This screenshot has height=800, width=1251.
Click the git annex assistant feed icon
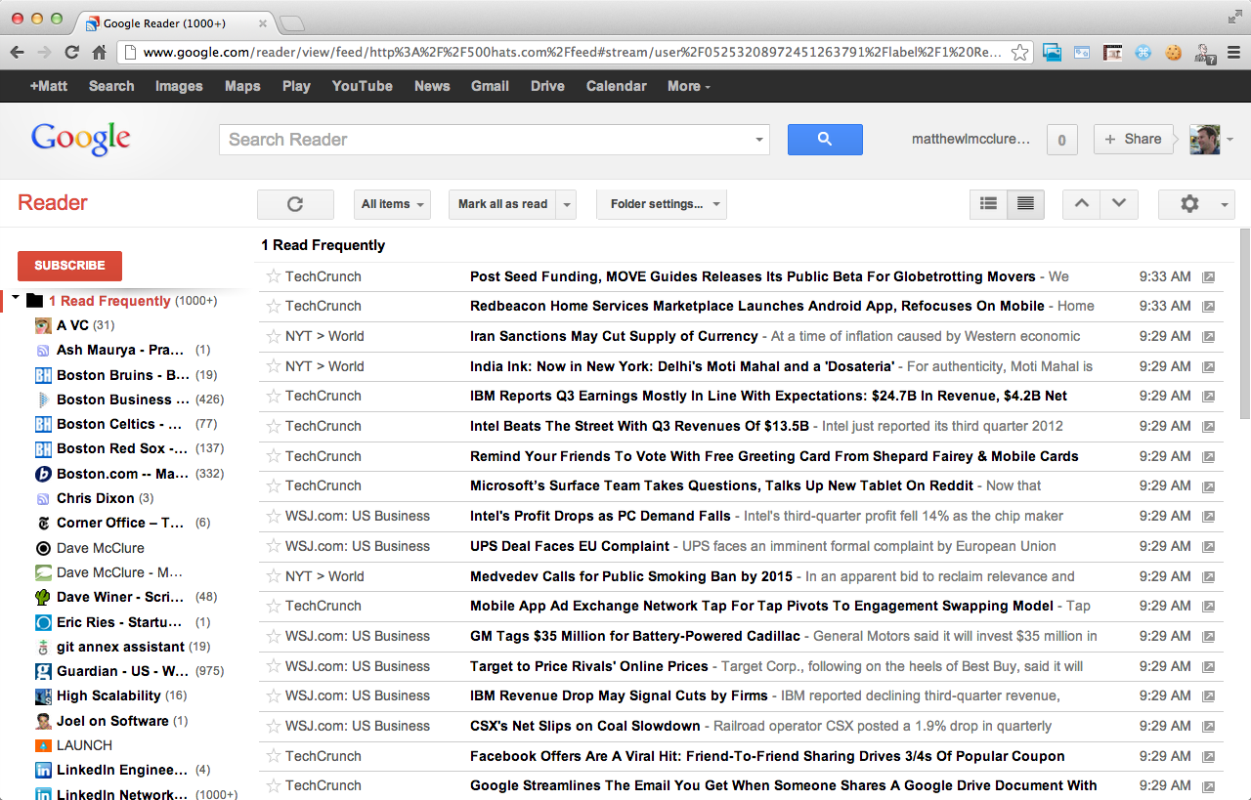tap(43, 647)
